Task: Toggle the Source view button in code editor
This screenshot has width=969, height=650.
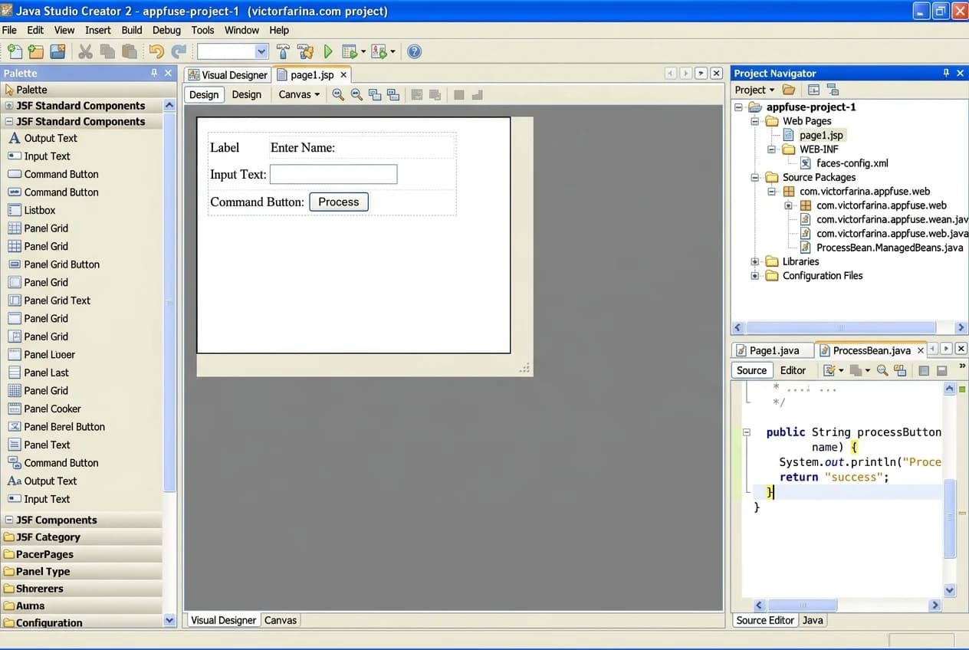Action: tap(751, 370)
